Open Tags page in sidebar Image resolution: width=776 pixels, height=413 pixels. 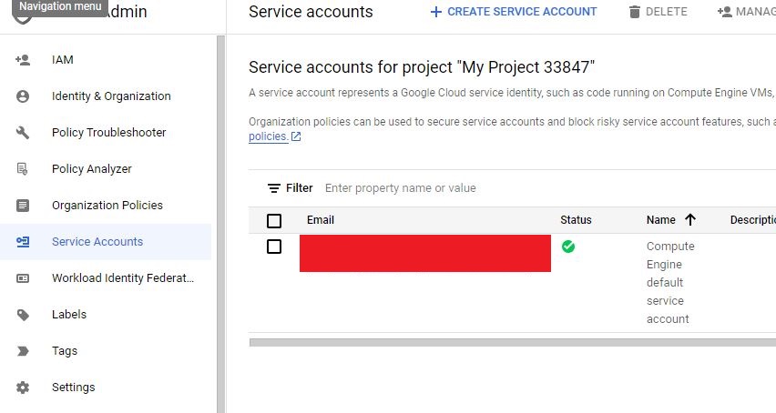[65, 351]
